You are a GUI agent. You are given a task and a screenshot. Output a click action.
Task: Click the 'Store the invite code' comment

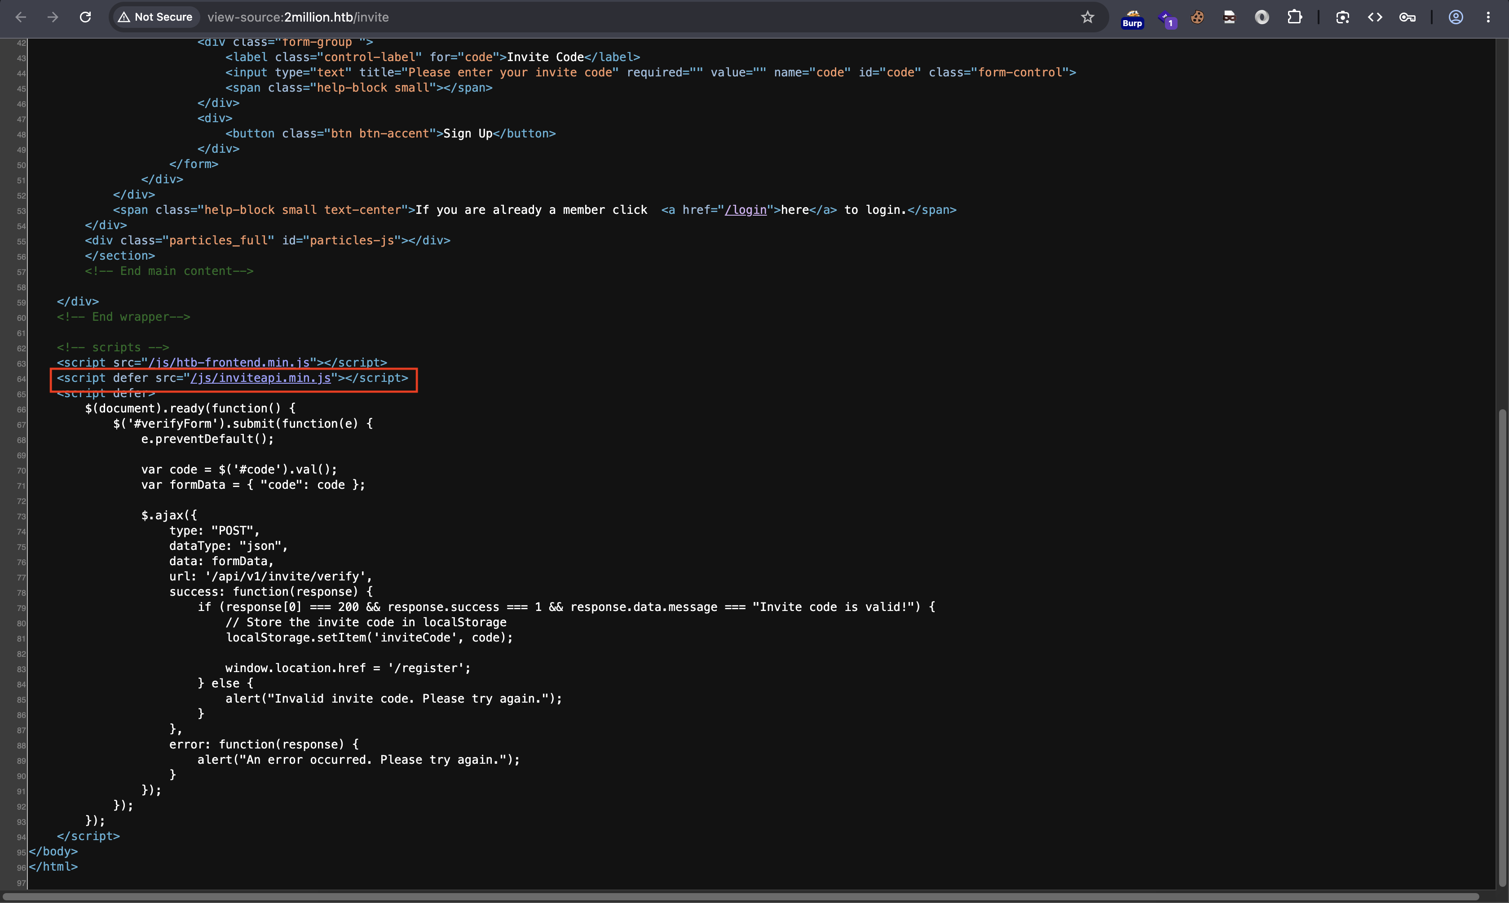[x=366, y=622]
